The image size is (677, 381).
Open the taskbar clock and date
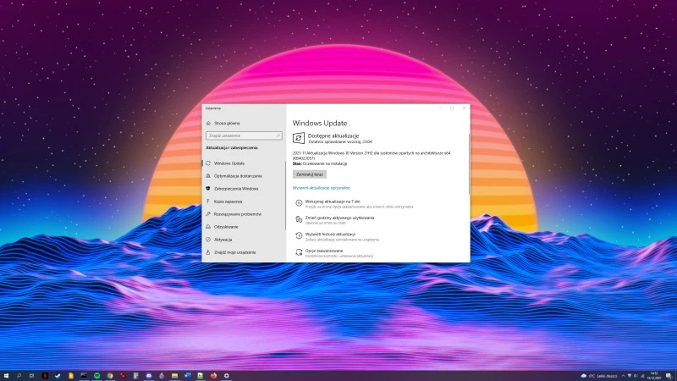point(654,376)
